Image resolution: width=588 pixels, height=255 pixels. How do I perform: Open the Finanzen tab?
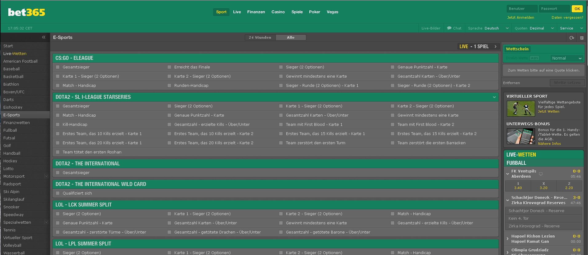click(x=256, y=12)
